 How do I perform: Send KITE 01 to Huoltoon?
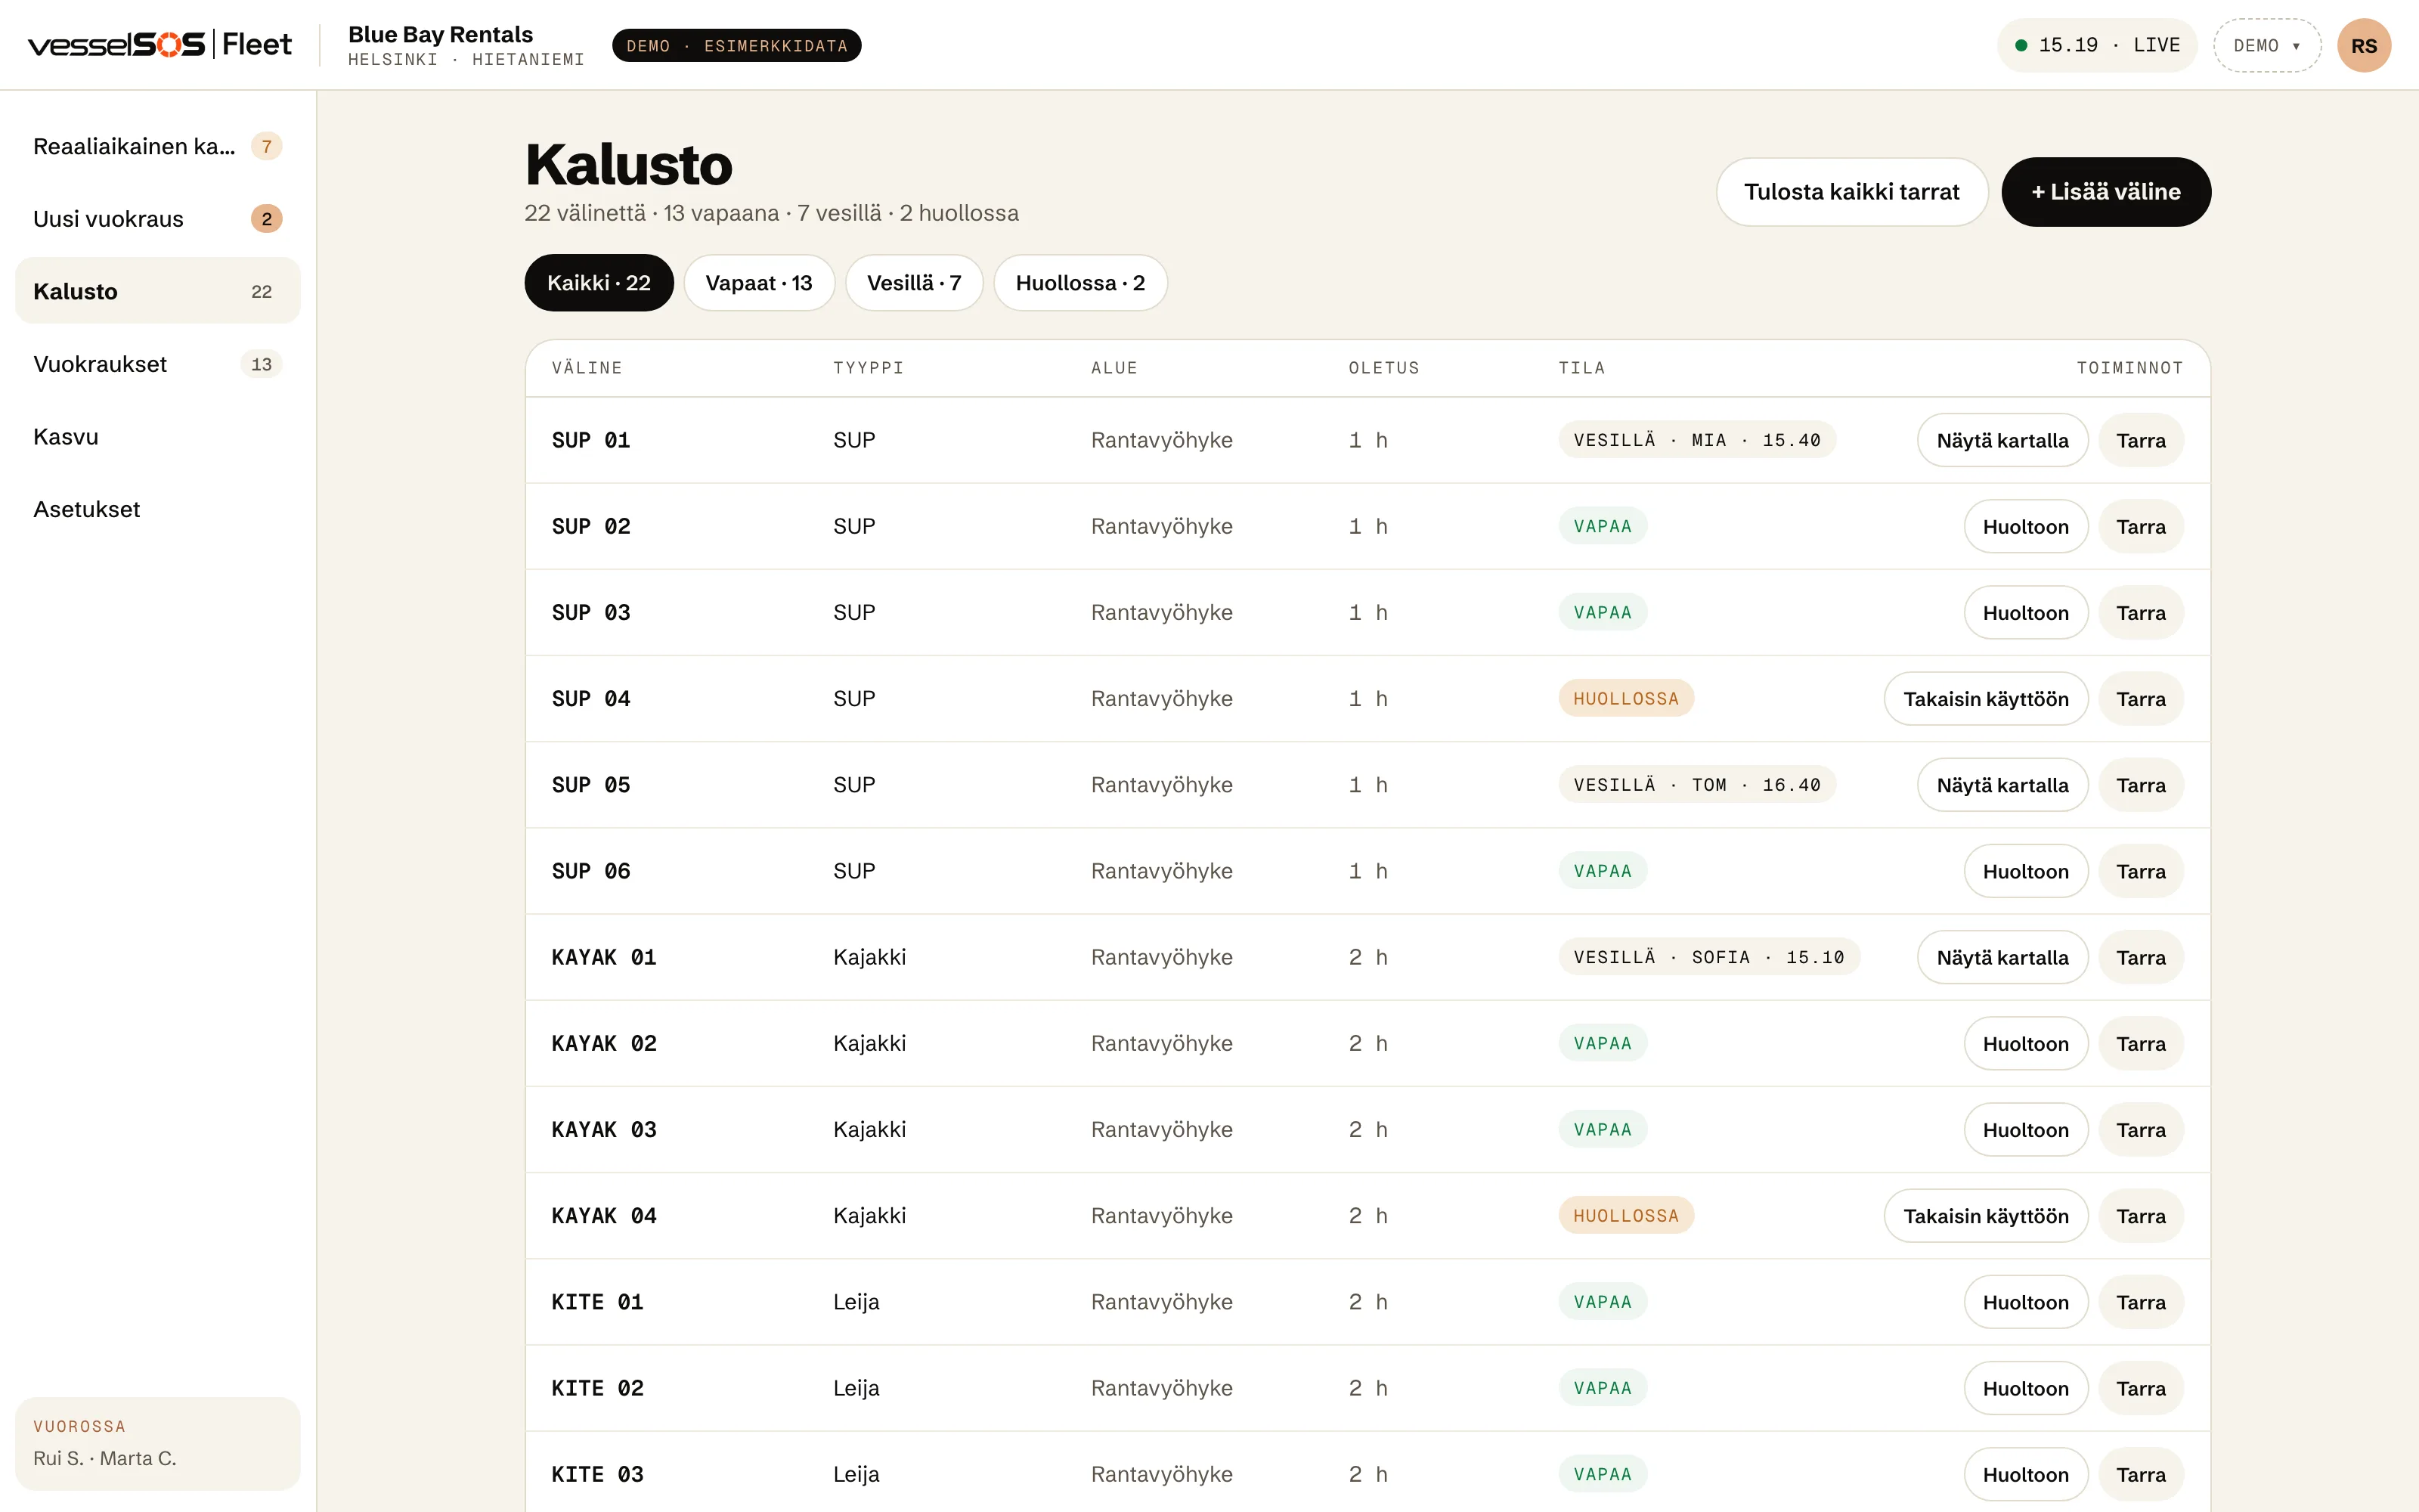pos(2025,1302)
